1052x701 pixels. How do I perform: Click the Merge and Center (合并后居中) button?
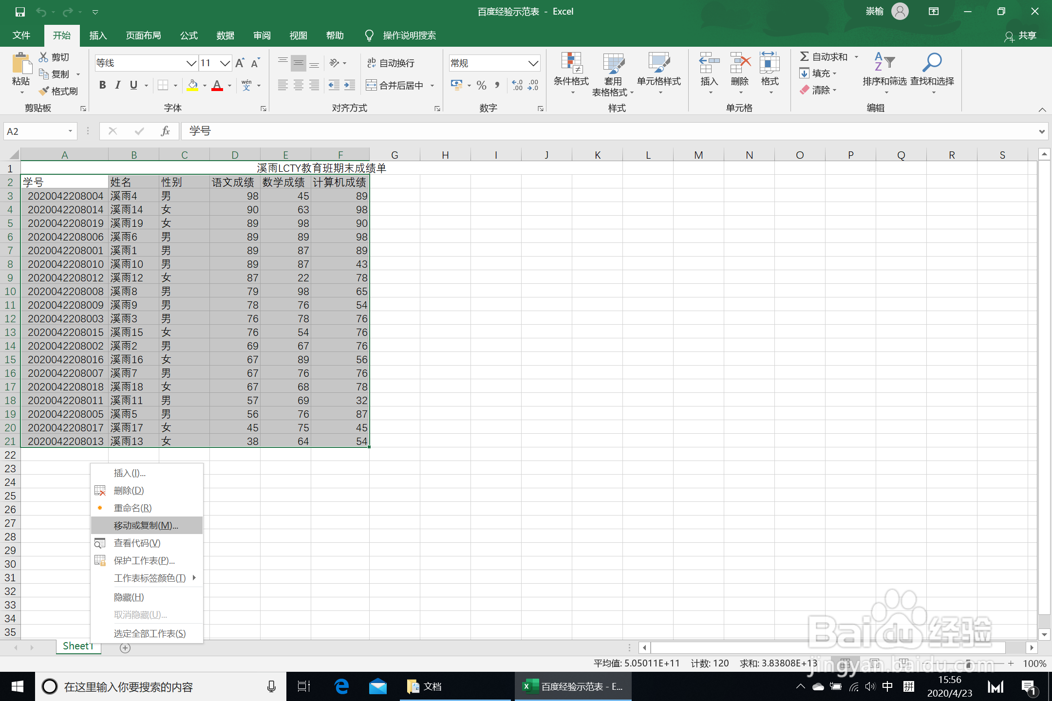395,86
